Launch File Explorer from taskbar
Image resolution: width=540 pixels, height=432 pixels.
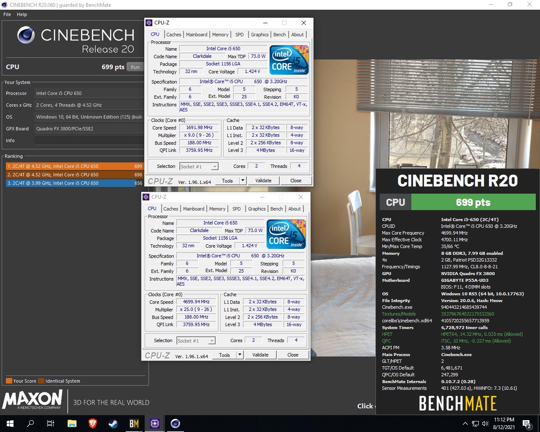pos(72,424)
